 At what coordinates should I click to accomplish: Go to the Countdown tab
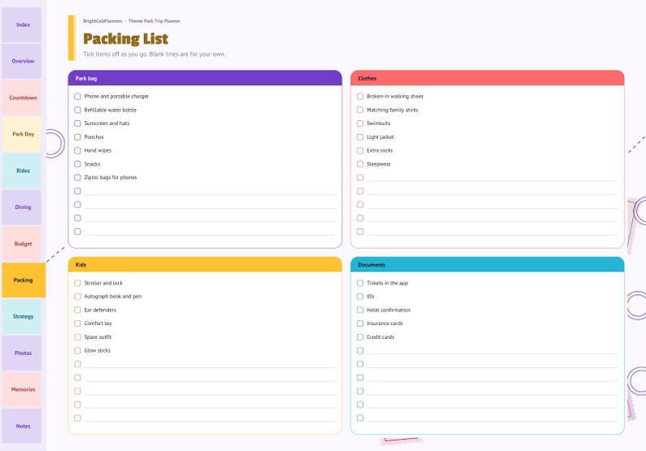click(x=22, y=98)
